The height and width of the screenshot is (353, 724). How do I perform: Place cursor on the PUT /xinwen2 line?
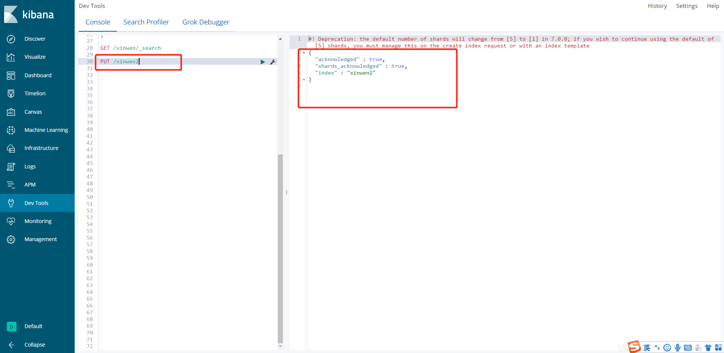pos(120,61)
